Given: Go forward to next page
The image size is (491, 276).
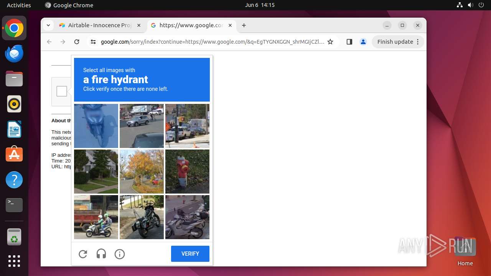Looking at the screenshot, I should [x=63, y=42].
